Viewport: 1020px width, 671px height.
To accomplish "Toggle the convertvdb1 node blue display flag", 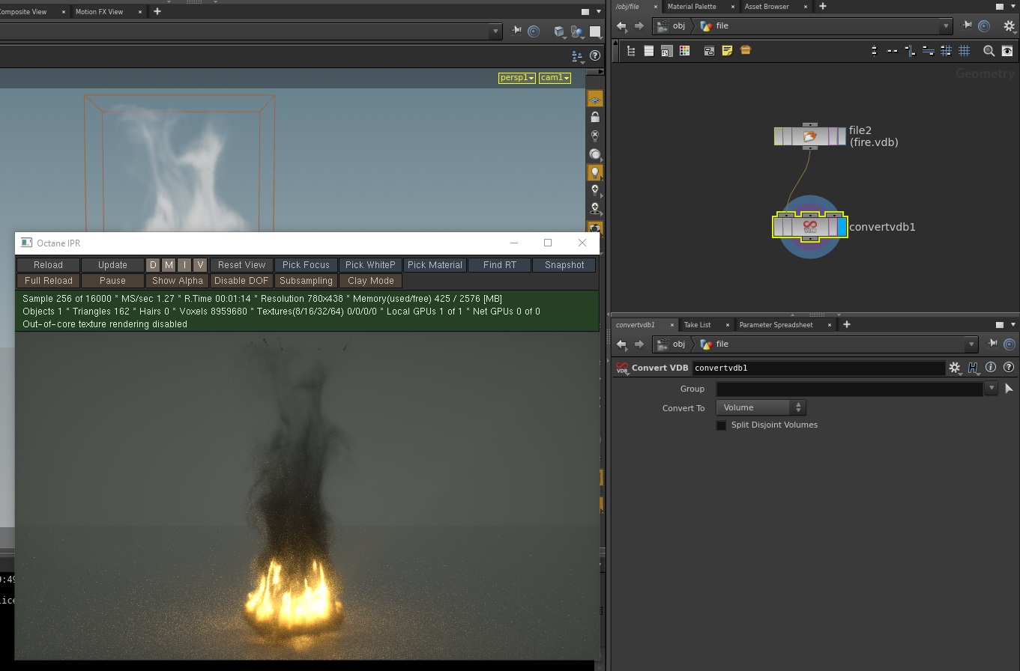I will [x=842, y=227].
